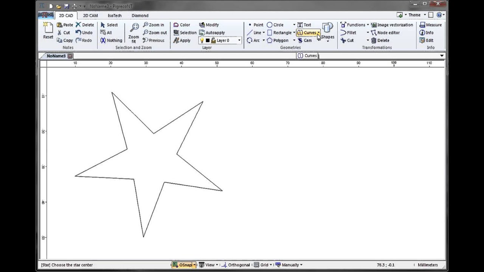Click the Measure tool
484x272 pixels.
tap(430, 25)
